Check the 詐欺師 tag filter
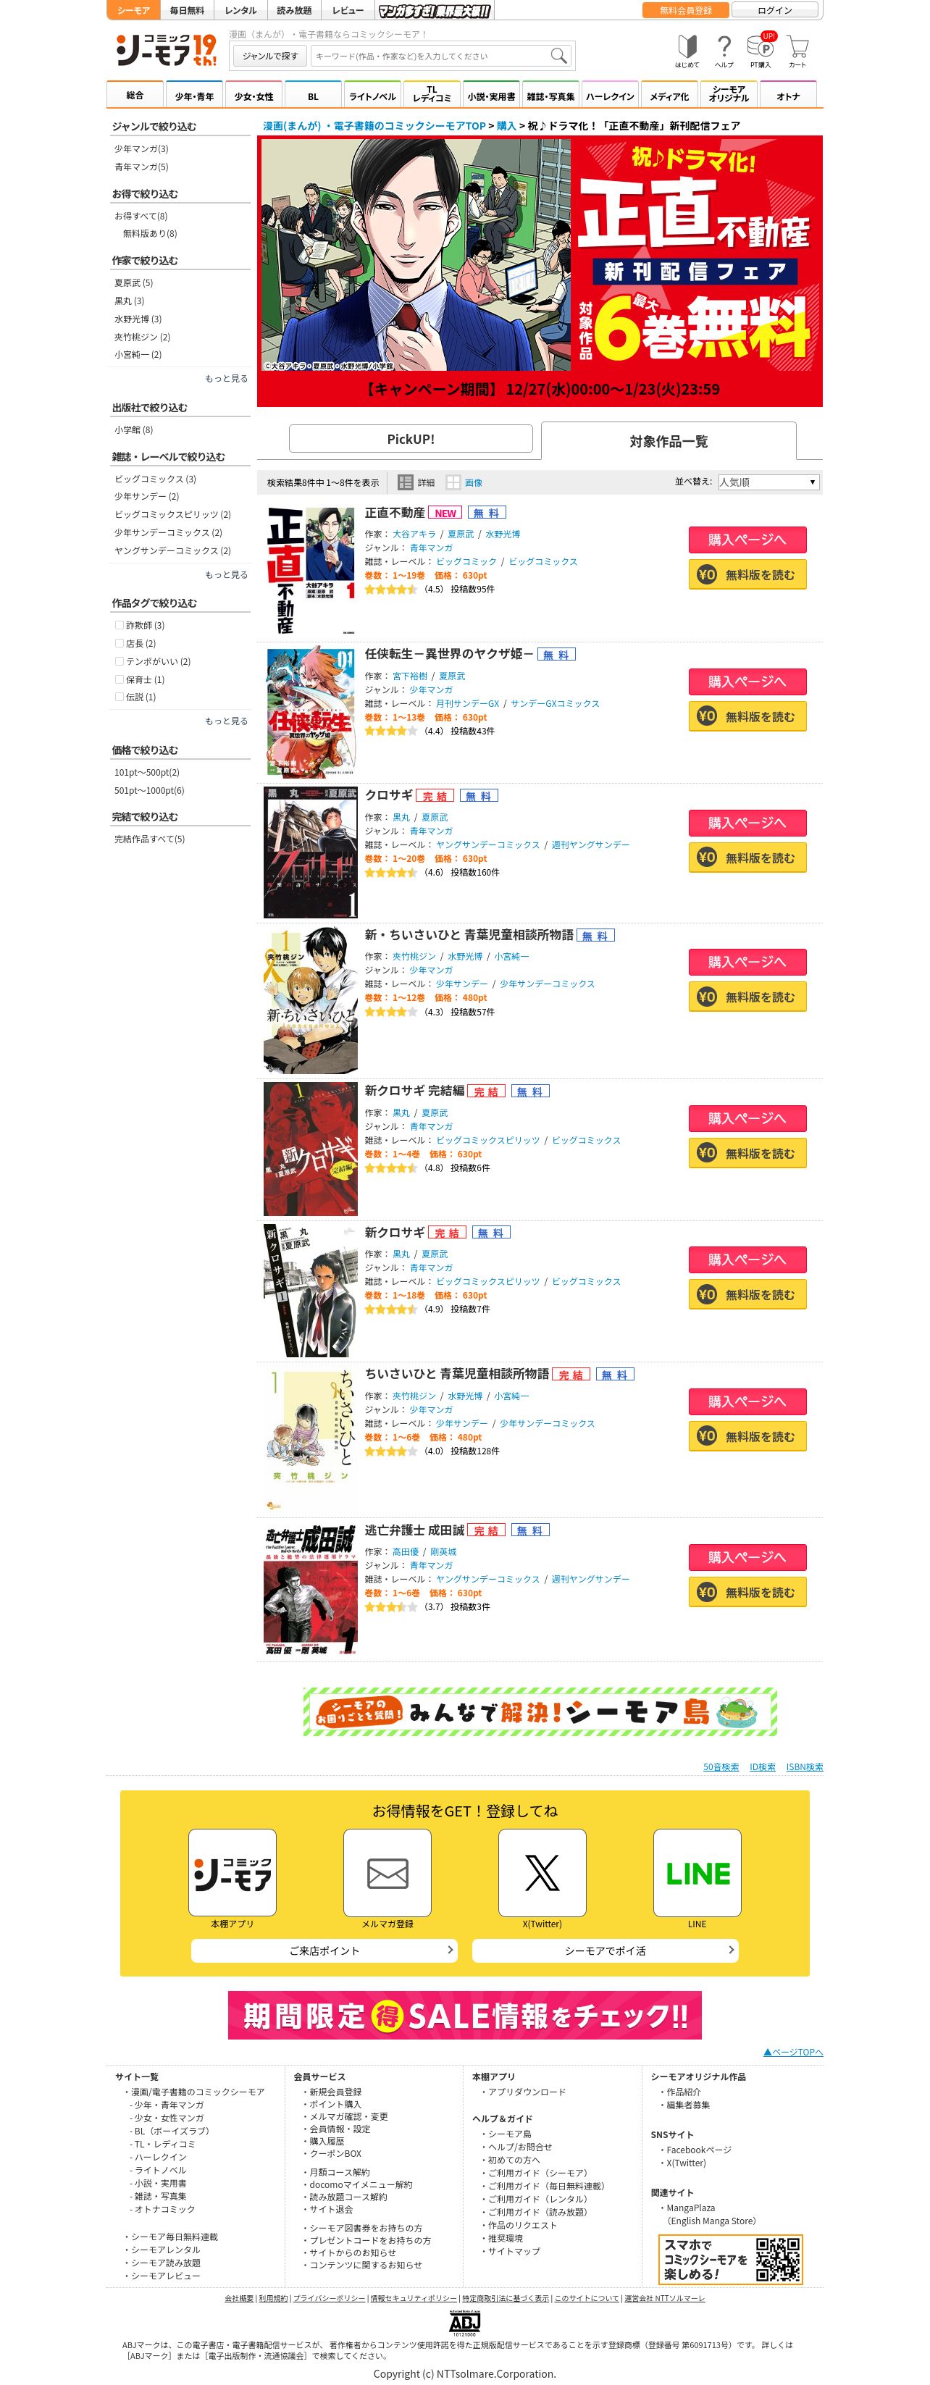This screenshot has height=2385, width=930. 120,625
